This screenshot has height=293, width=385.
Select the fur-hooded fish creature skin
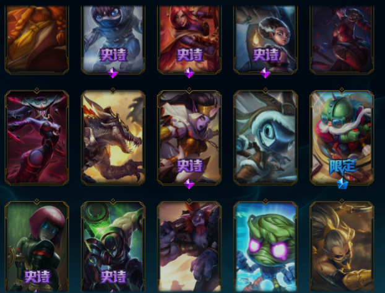(266, 138)
